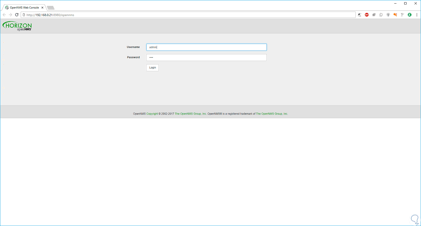Select the OpenNMS Web Console tab

click(x=24, y=8)
